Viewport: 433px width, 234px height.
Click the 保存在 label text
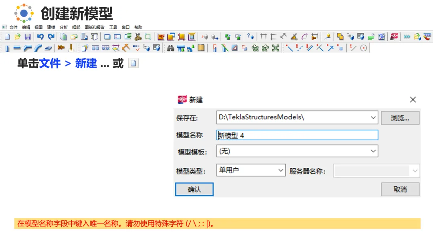click(x=187, y=118)
